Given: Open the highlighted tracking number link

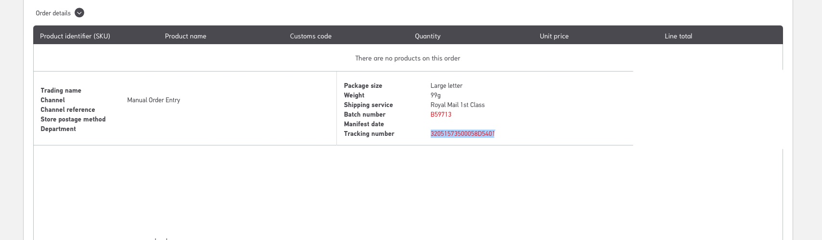Looking at the screenshot, I should click(462, 133).
